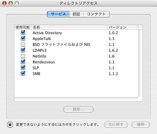Screen dimensions: 157x134
Task: Select the LDAPv3 row name
Action: click(40, 50)
